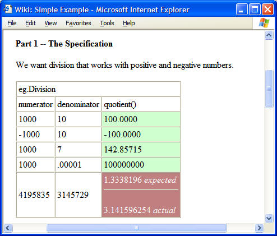Click the horizontal scrollbar thumb
277x236 pixels.
click(x=136, y=228)
